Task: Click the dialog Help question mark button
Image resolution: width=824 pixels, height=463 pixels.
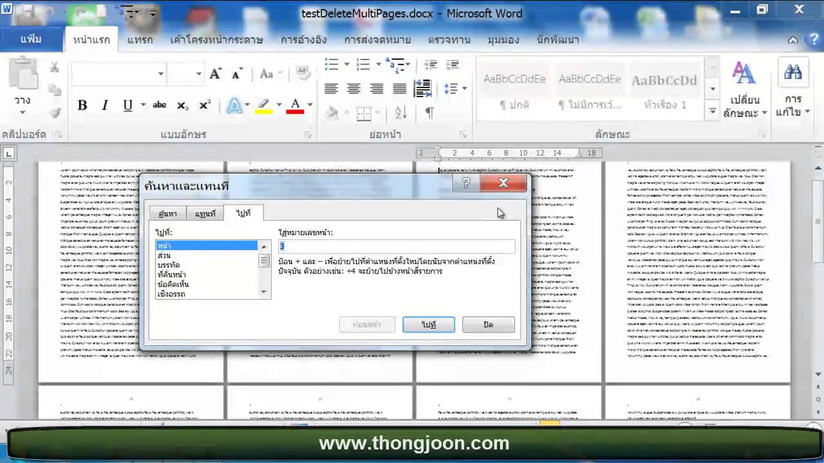Action: (x=465, y=184)
